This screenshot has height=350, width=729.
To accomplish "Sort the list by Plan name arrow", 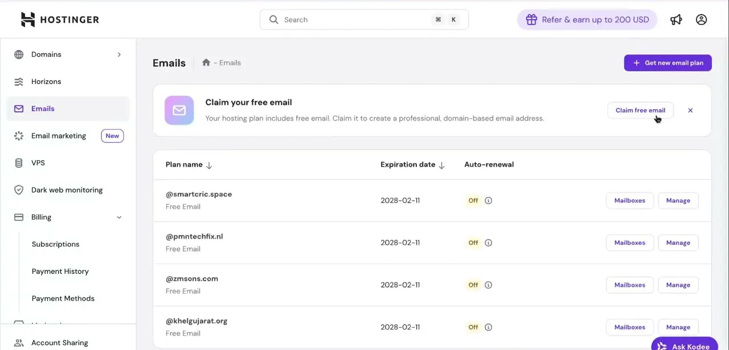I will click(x=209, y=165).
